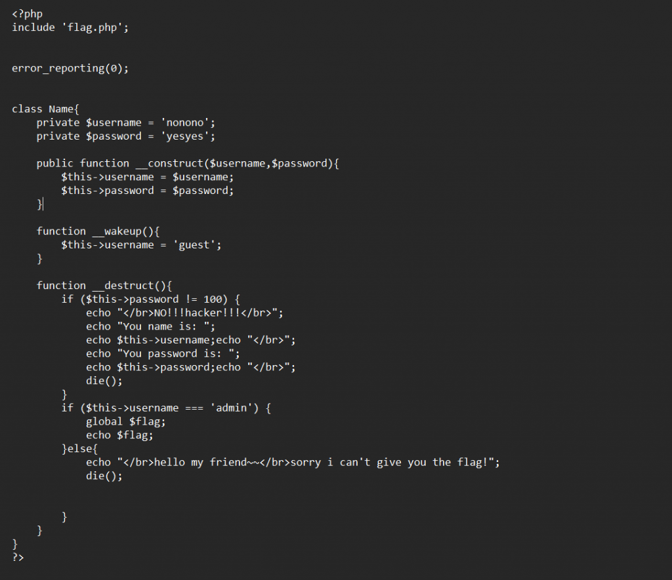Click the "You password is: " echo line
Screen dimensions: 672x580
click(163, 354)
